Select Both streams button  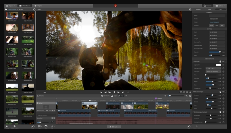(x=222, y=26)
